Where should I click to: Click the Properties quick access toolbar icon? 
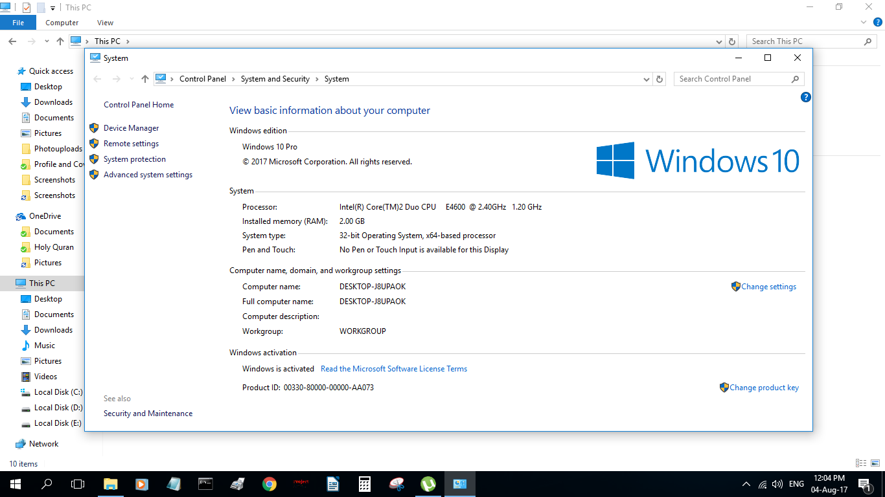pyautogui.click(x=27, y=8)
